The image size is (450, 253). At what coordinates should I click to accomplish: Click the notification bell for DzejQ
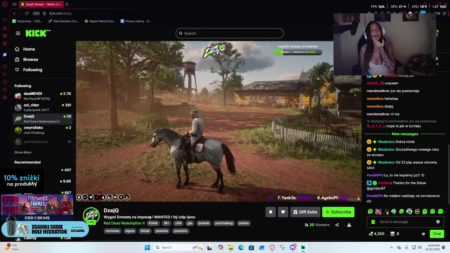(271, 212)
